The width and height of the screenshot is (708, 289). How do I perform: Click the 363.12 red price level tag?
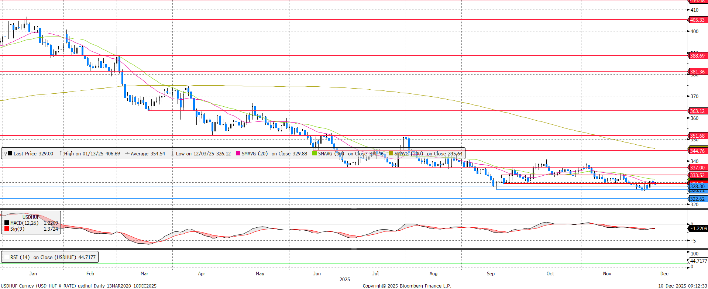click(697, 111)
